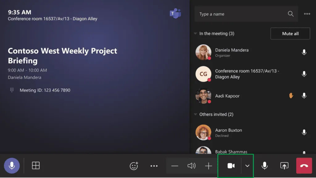Collapse the Others invited section

195,114
